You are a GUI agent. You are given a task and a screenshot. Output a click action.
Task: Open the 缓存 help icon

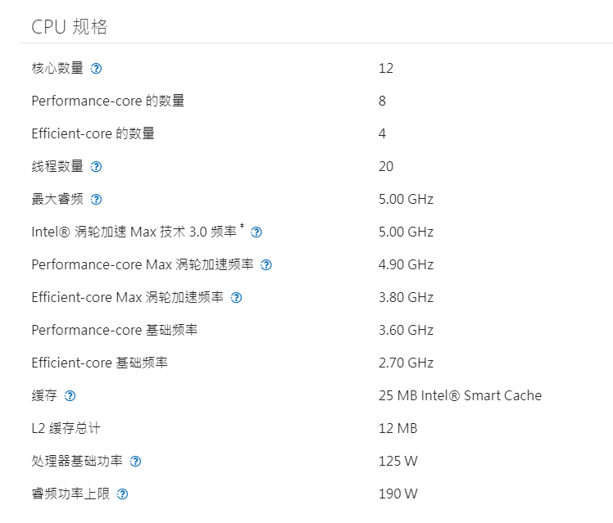click(x=70, y=396)
